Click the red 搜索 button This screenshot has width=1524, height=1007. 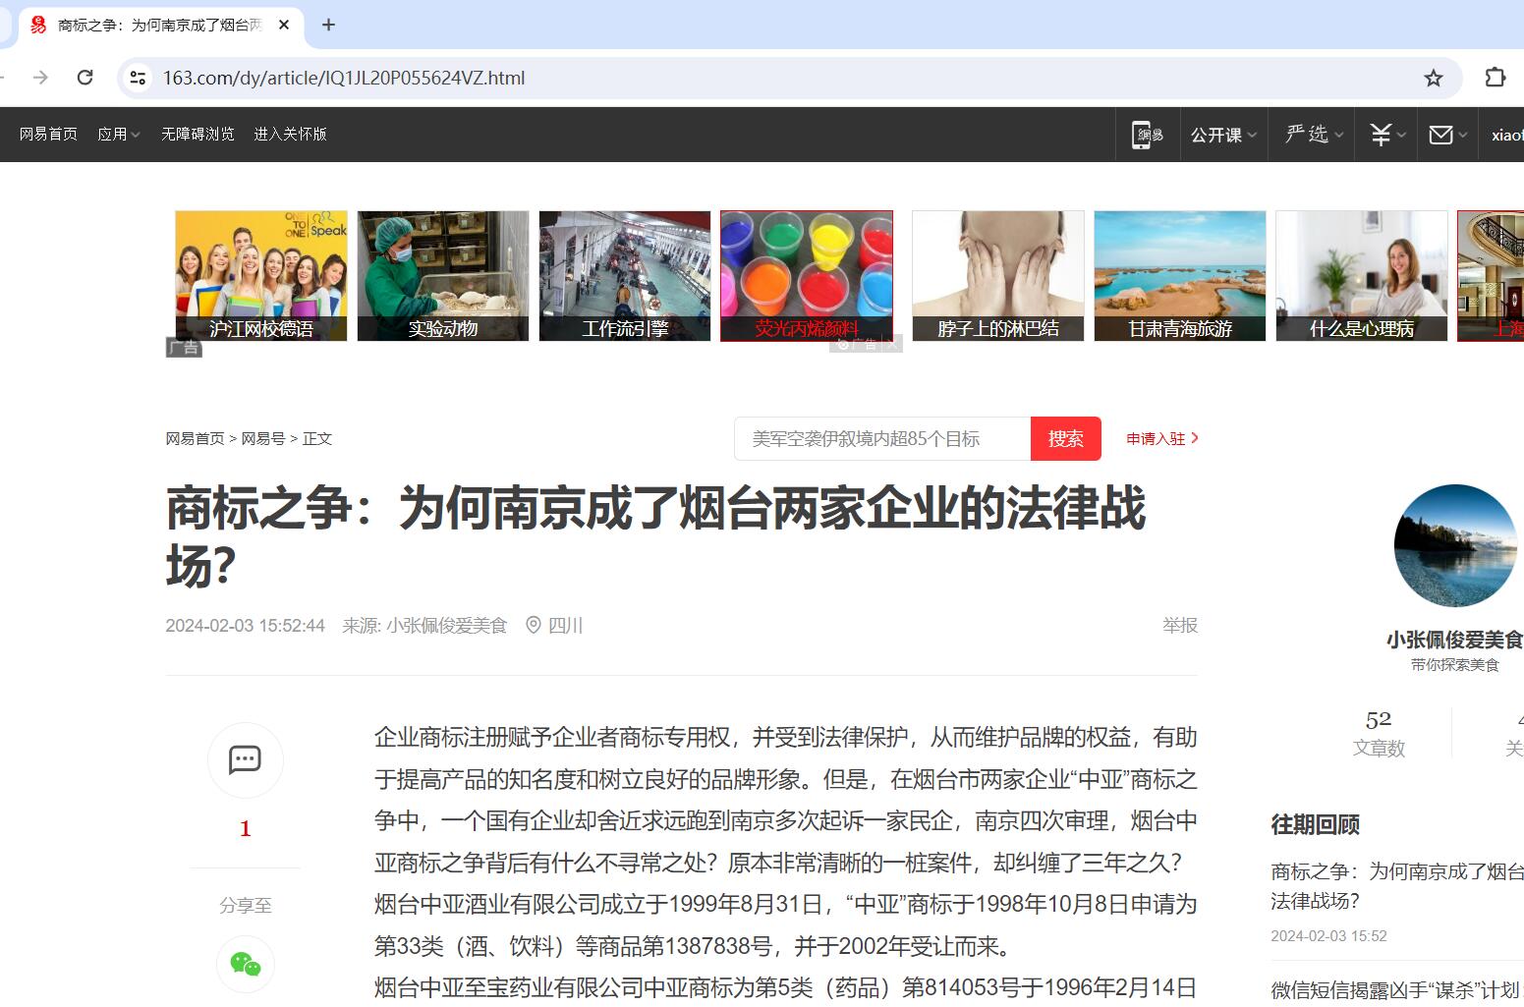point(1066,438)
